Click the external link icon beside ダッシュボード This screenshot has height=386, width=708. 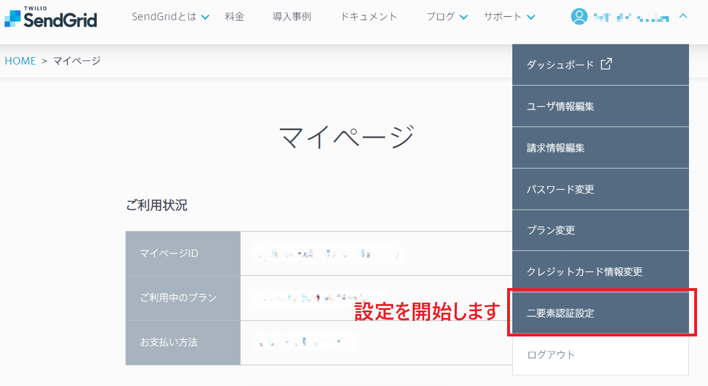(x=606, y=64)
